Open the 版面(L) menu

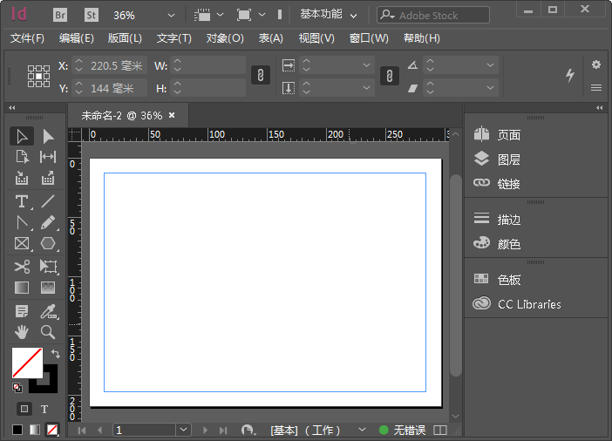click(x=125, y=38)
